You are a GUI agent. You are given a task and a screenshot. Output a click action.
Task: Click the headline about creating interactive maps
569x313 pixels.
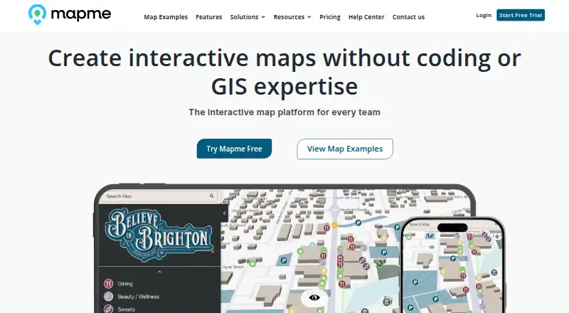tap(284, 72)
